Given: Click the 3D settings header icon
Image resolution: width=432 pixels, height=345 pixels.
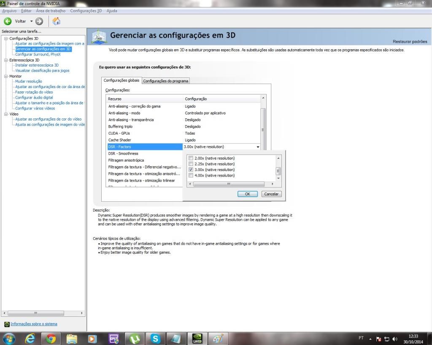Looking at the screenshot, I should click(99, 36).
